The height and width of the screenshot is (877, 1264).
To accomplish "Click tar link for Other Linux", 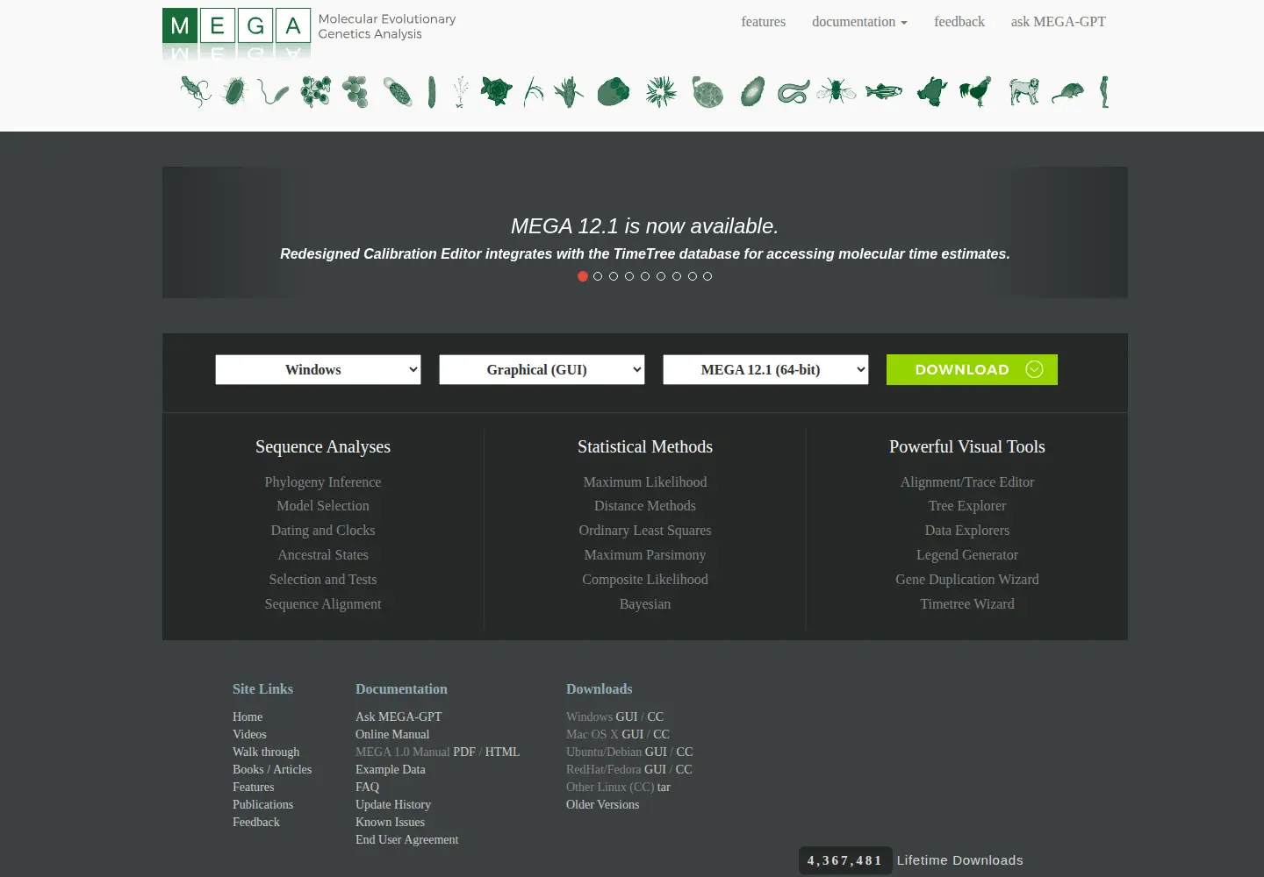I will coord(664,787).
